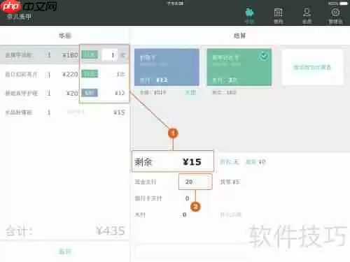The width and height of the screenshot is (350, 262).
Task: Switch to the 结算 panel header
Action: point(239,36)
